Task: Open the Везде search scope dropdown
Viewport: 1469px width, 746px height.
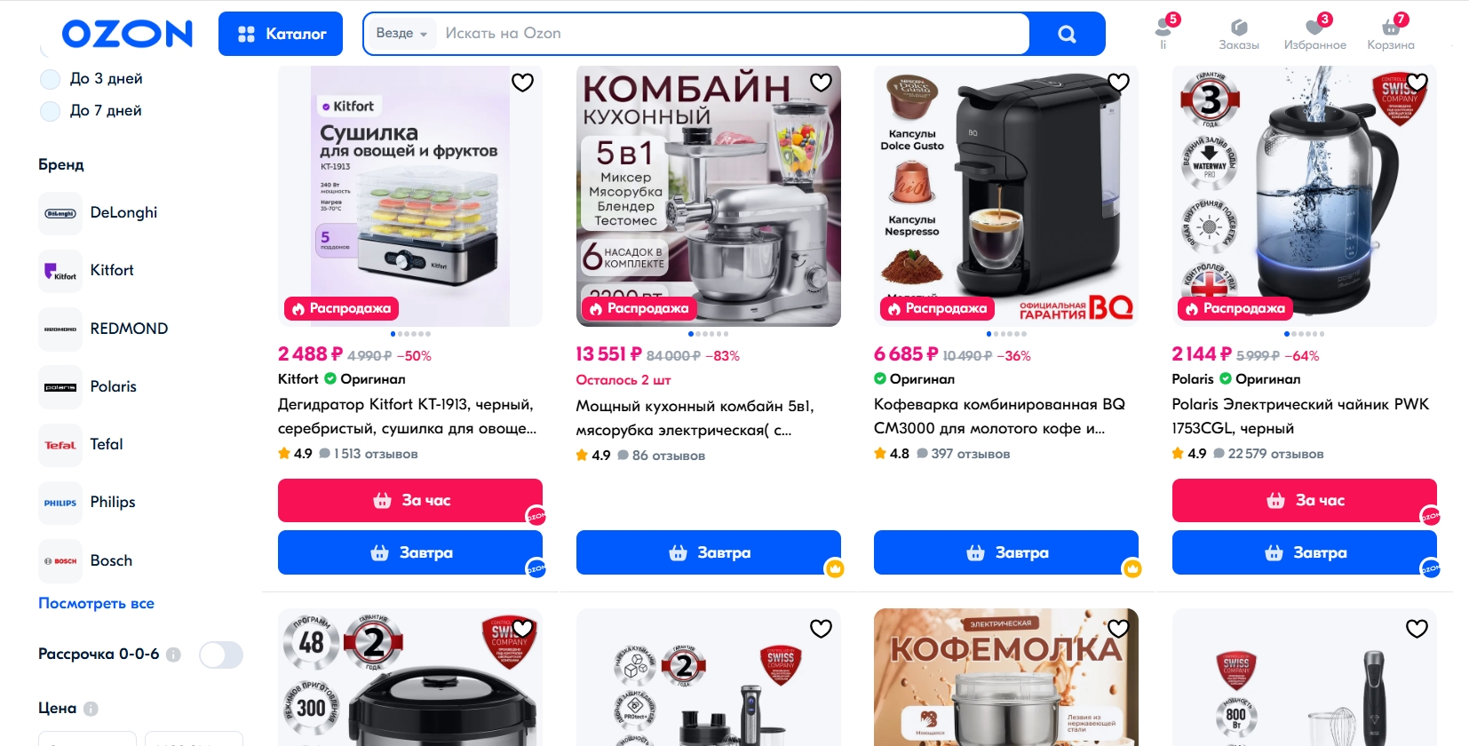Action: 401,34
